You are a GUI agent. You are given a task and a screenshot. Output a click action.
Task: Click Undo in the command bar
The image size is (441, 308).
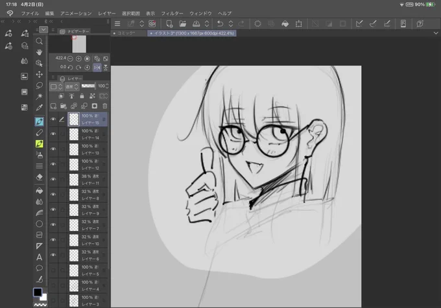point(220,24)
